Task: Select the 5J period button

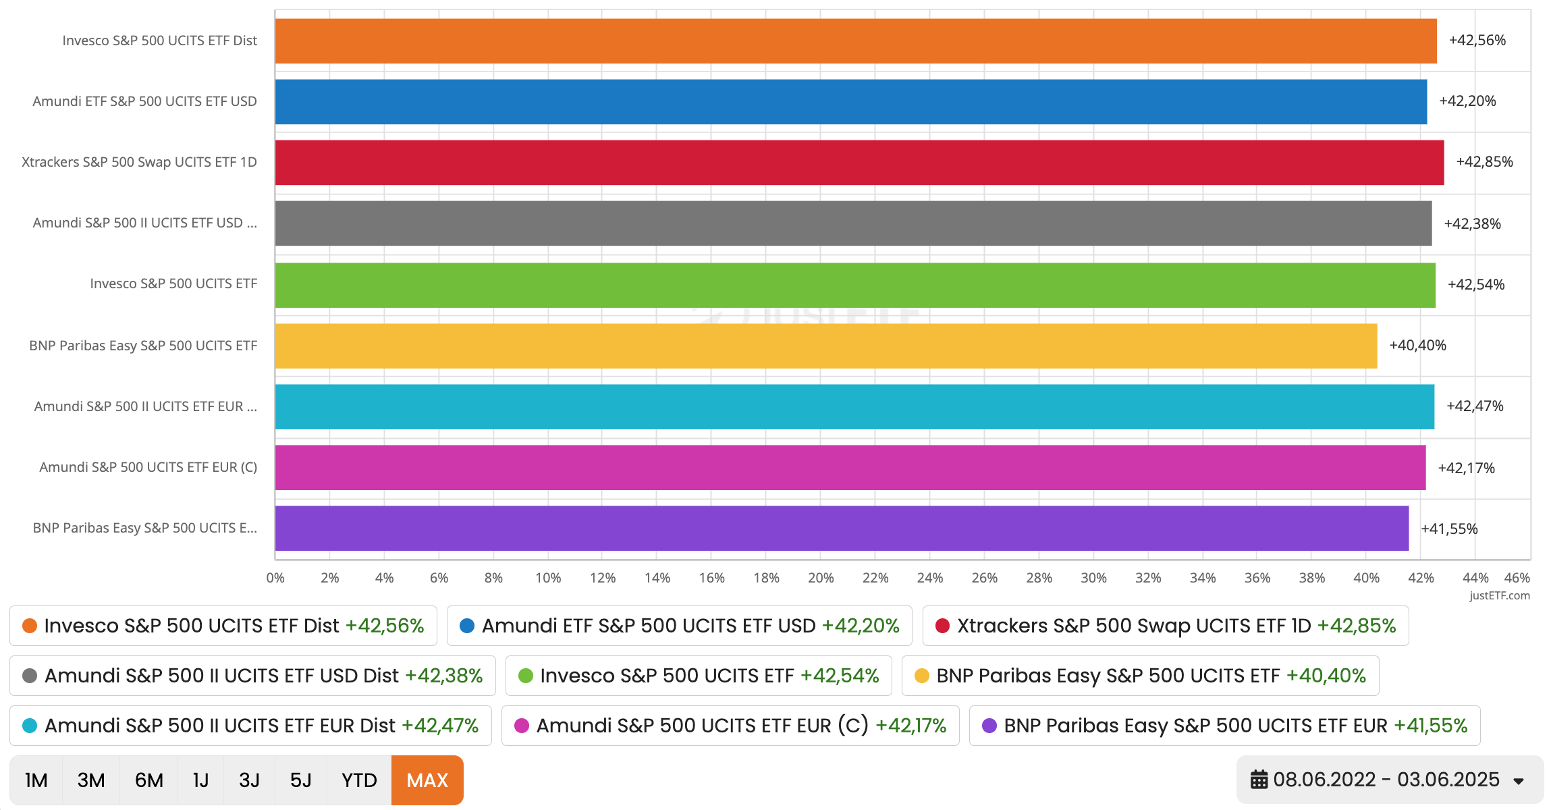Action: coord(301,780)
